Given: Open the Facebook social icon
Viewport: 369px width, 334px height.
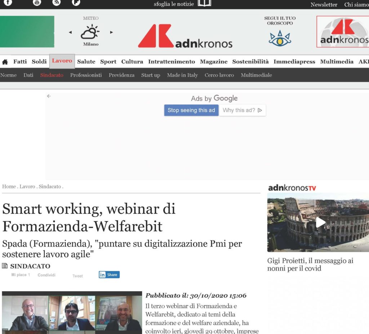Looking at the screenshot, I should pyautogui.click(x=8, y=3).
